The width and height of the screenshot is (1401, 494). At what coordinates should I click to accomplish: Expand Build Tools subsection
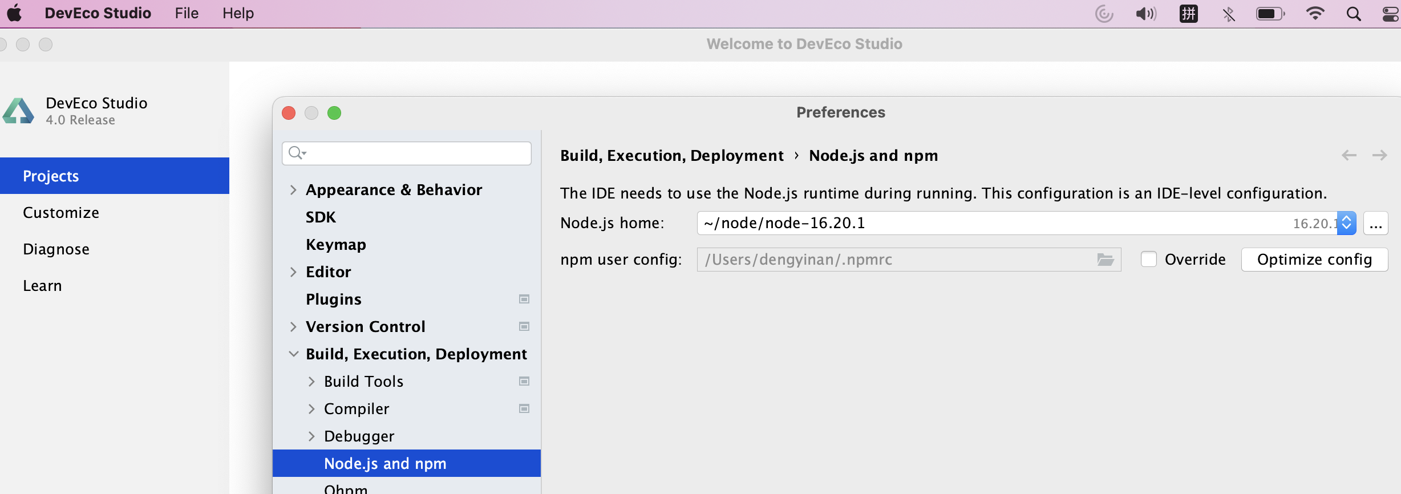click(311, 382)
